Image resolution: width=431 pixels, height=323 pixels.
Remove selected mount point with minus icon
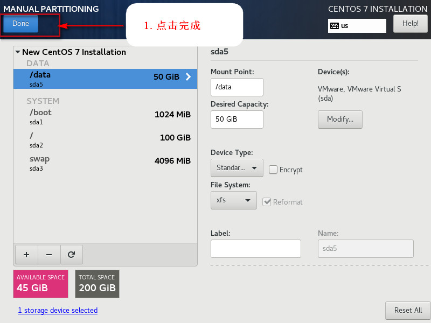click(49, 255)
